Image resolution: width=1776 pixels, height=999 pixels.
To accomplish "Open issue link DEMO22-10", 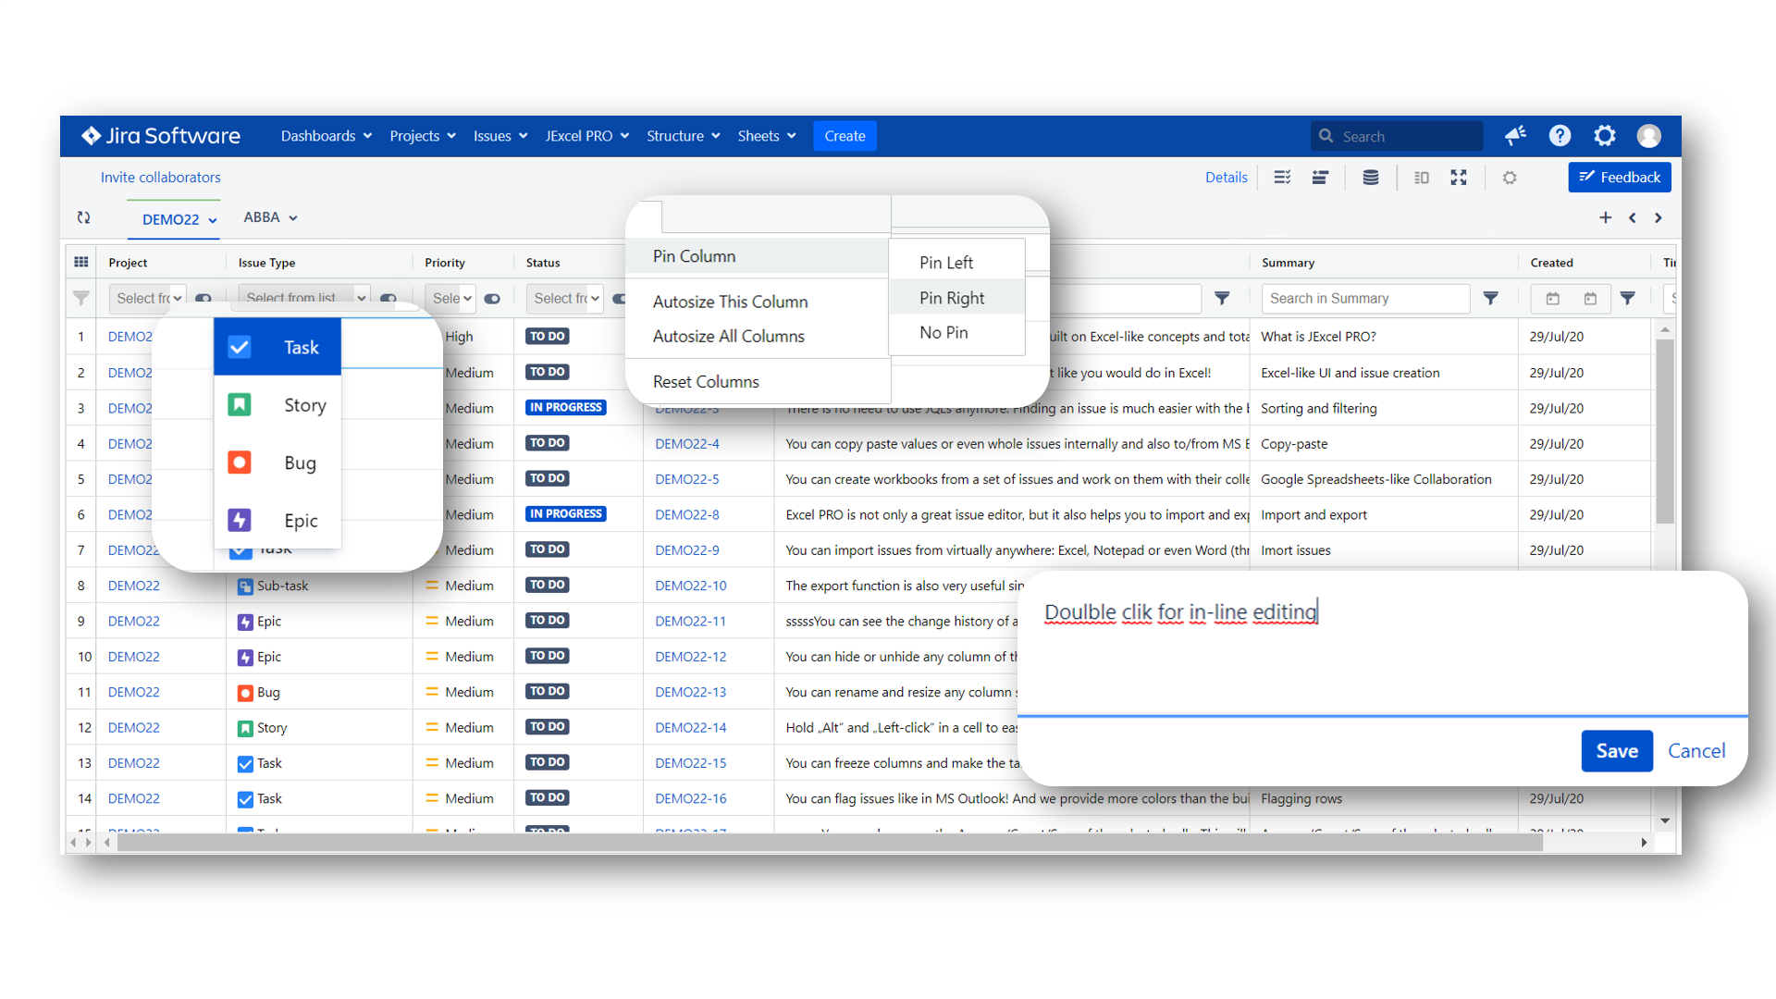I will click(x=691, y=586).
